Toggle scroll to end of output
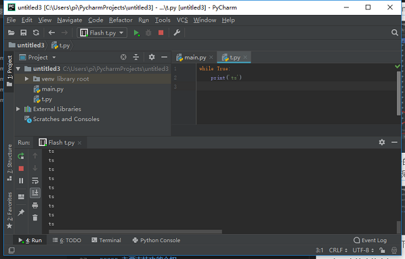 tap(35, 193)
